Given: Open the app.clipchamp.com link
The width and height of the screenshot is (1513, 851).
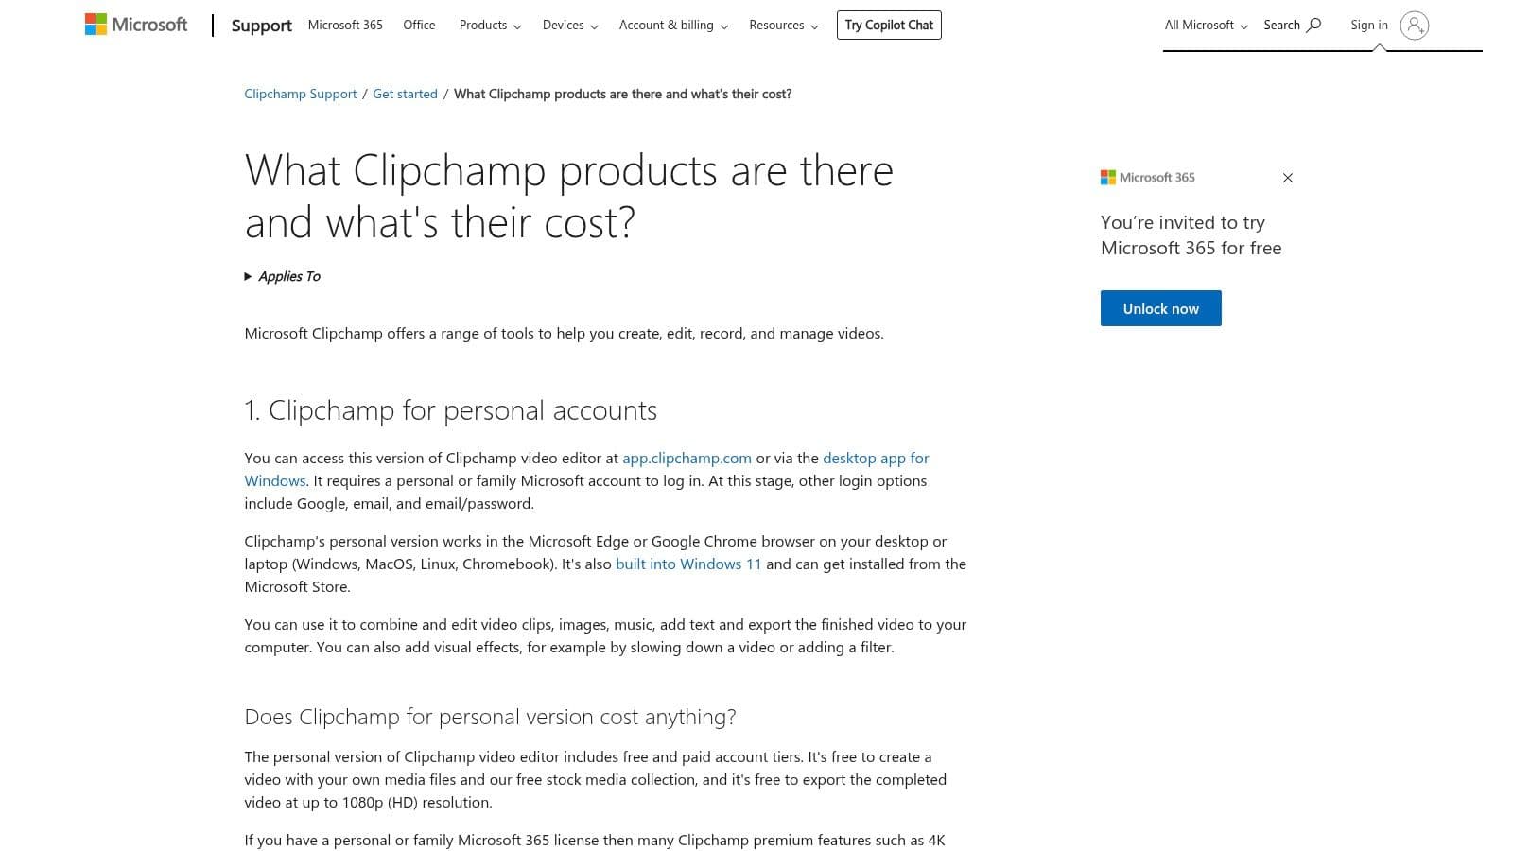Looking at the screenshot, I should (x=686, y=458).
